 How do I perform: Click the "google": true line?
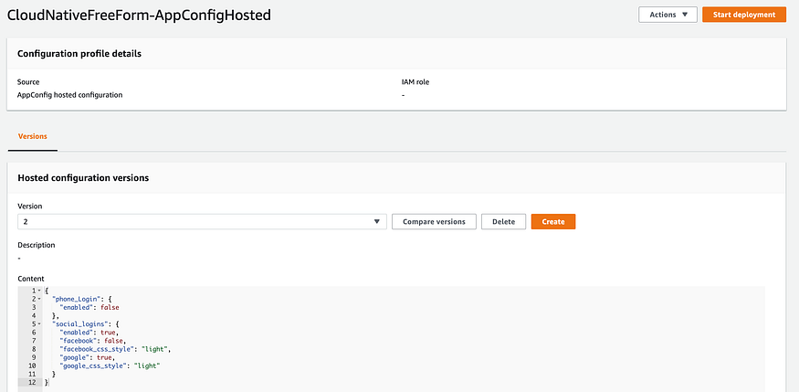pyautogui.click(x=89, y=357)
